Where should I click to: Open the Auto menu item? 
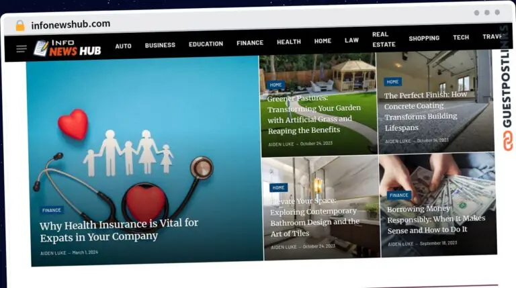pos(124,46)
